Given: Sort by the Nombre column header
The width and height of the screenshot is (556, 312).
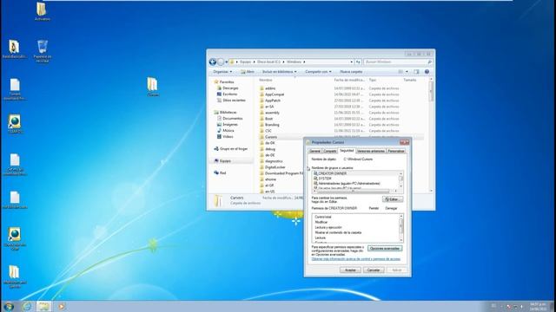Looking at the screenshot, I should tap(266, 81).
